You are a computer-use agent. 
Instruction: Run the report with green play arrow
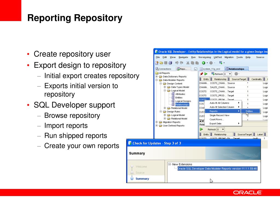pos(206,74)
